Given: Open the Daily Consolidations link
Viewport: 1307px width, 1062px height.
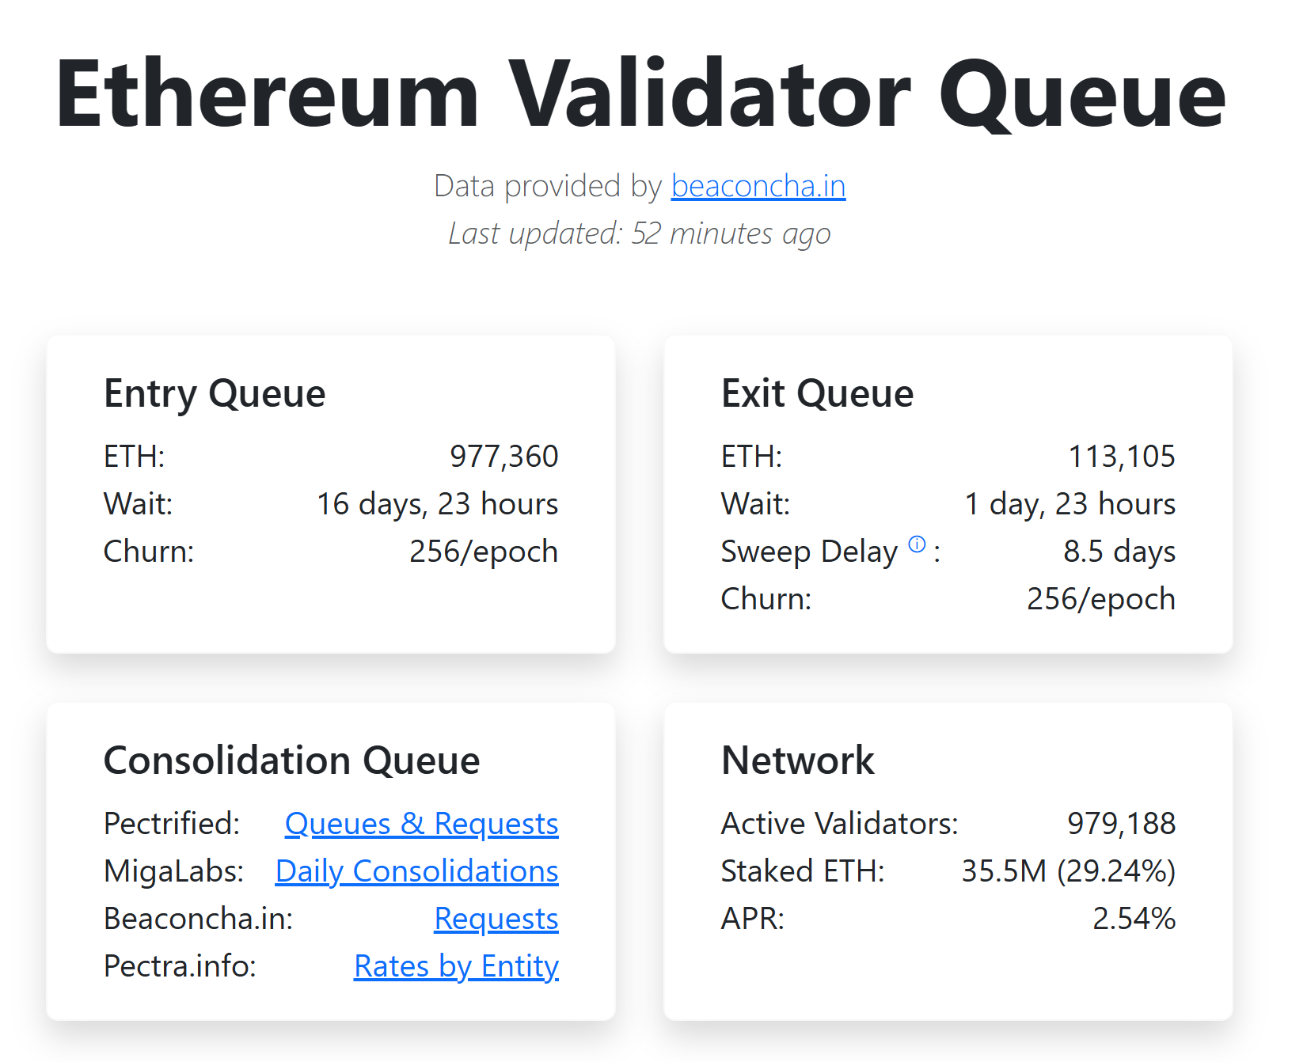Looking at the screenshot, I should coord(417,871).
